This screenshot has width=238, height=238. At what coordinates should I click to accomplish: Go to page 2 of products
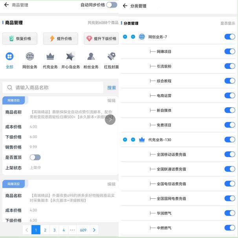pos(45,230)
